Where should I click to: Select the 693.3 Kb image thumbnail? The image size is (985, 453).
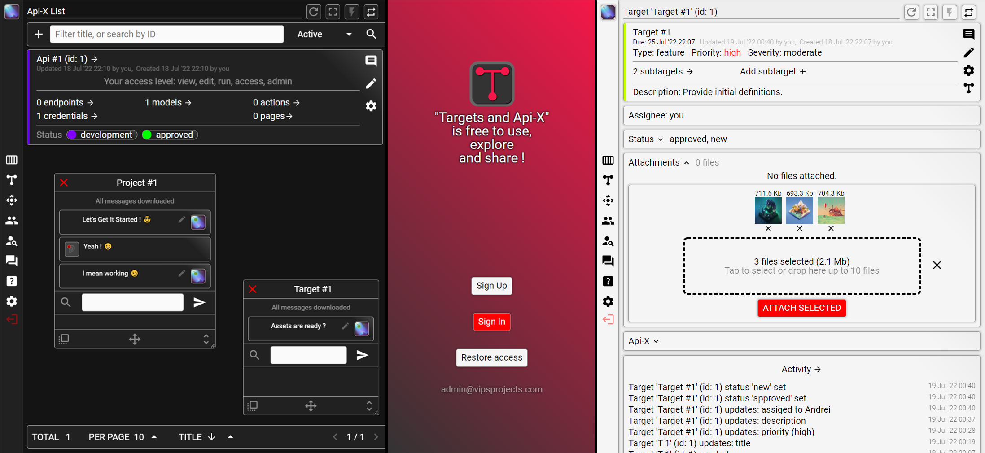click(x=799, y=210)
